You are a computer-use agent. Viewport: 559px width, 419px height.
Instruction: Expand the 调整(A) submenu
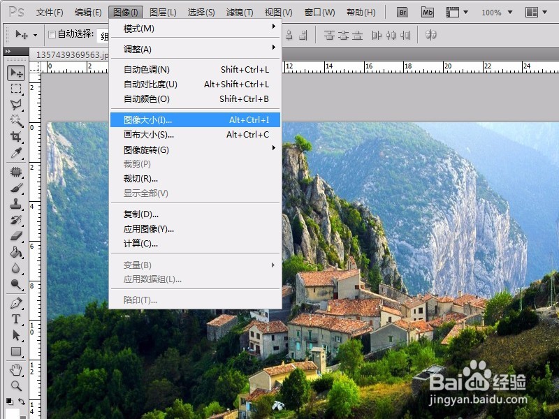pyautogui.click(x=195, y=49)
